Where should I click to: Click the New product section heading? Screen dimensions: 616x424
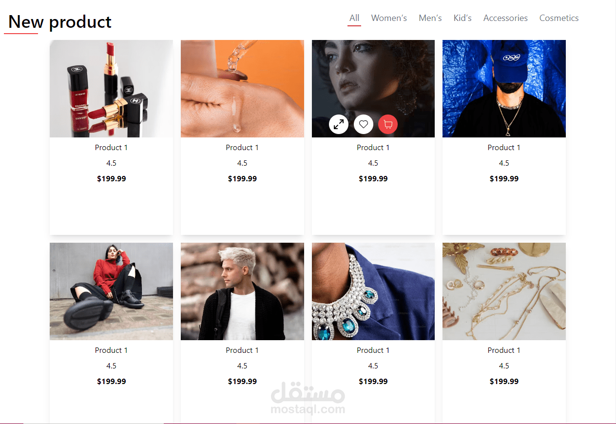(x=60, y=22)
